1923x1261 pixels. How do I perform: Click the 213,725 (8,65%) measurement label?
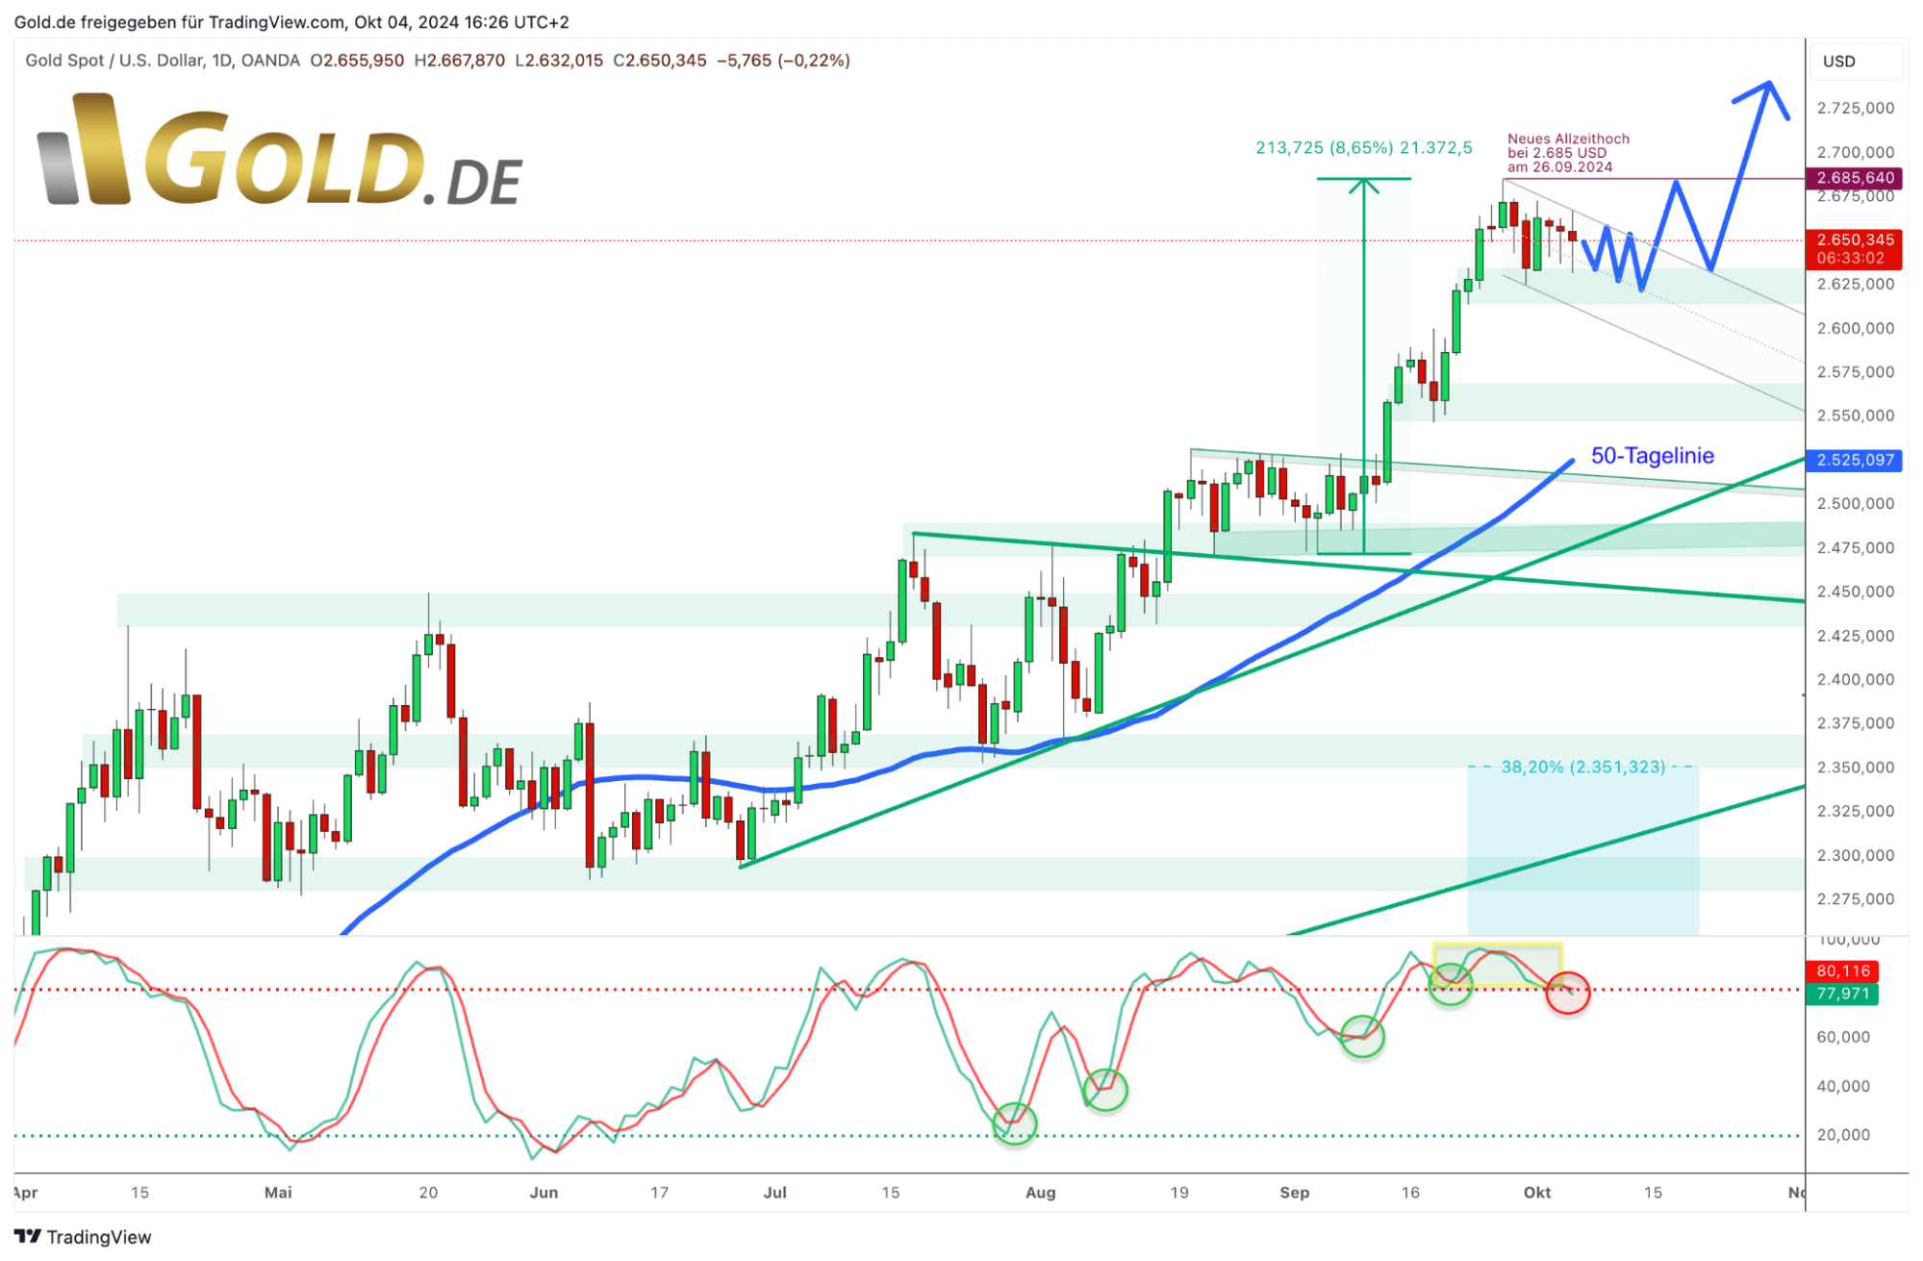tap(1363, 148)
